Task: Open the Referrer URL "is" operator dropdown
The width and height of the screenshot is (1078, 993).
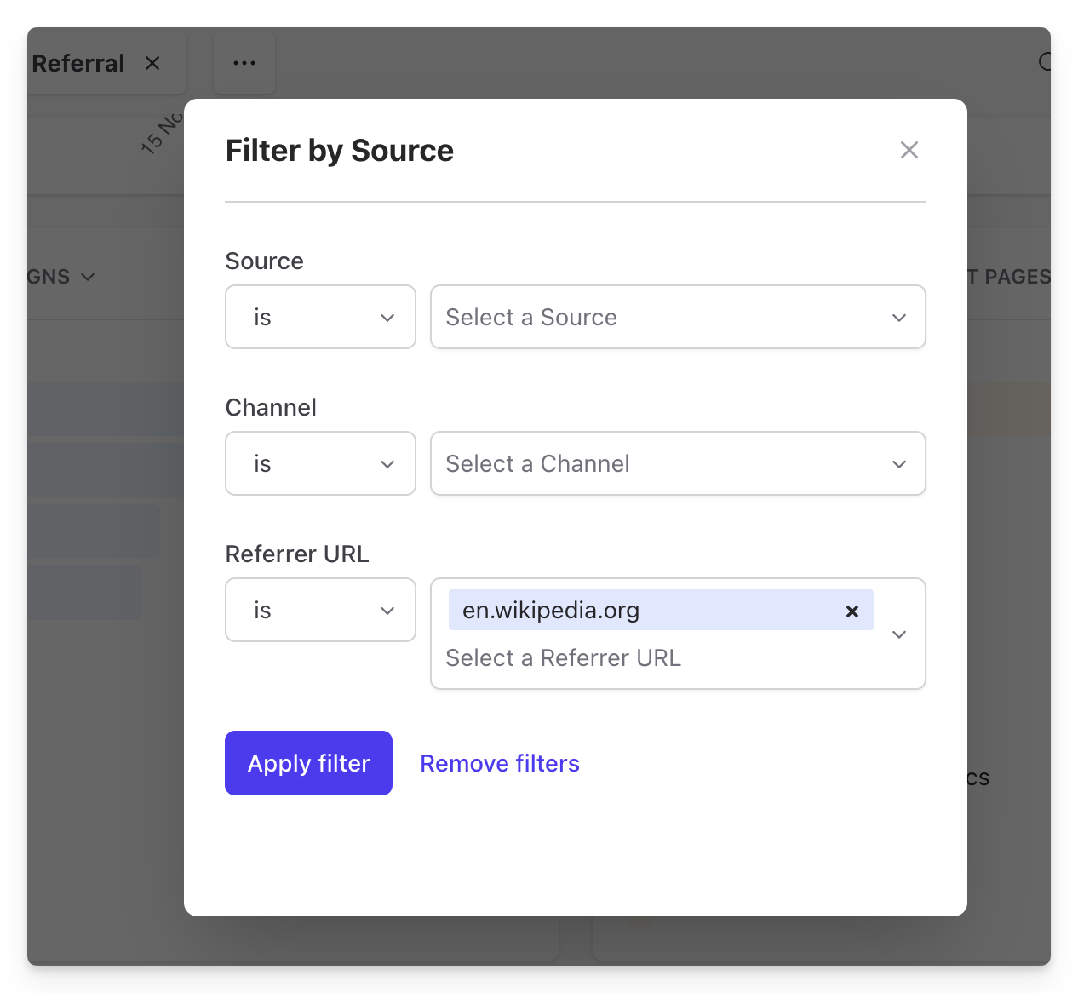Action: click(x=320, y=611)
